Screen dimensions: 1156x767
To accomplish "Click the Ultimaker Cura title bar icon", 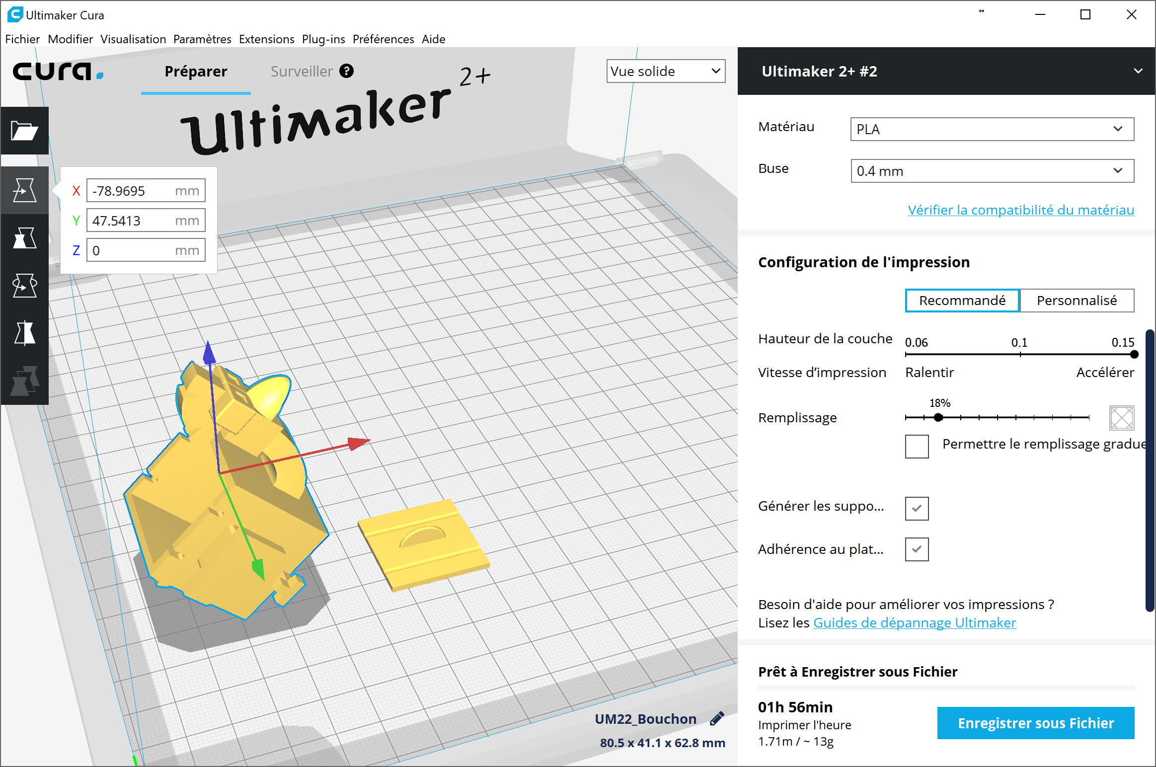I will [x=15, y=14].
